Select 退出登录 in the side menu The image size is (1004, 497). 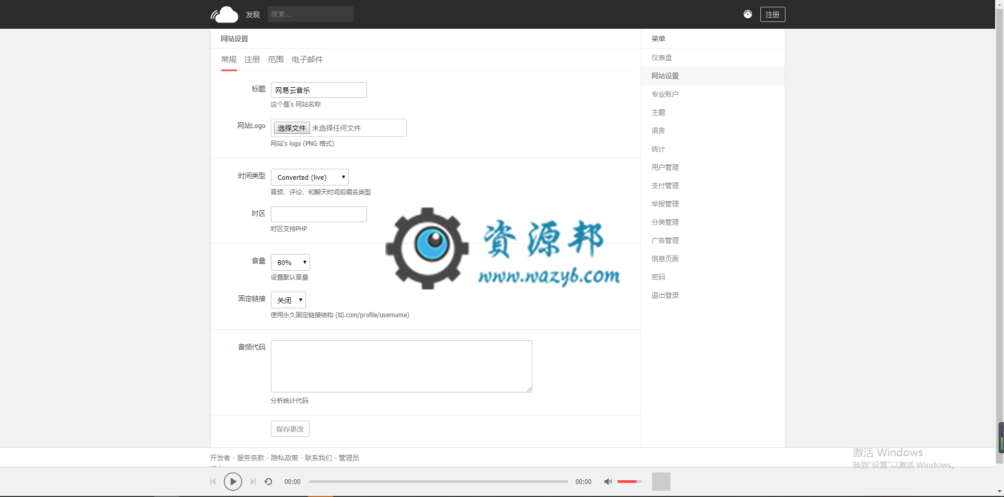(713, 295)
